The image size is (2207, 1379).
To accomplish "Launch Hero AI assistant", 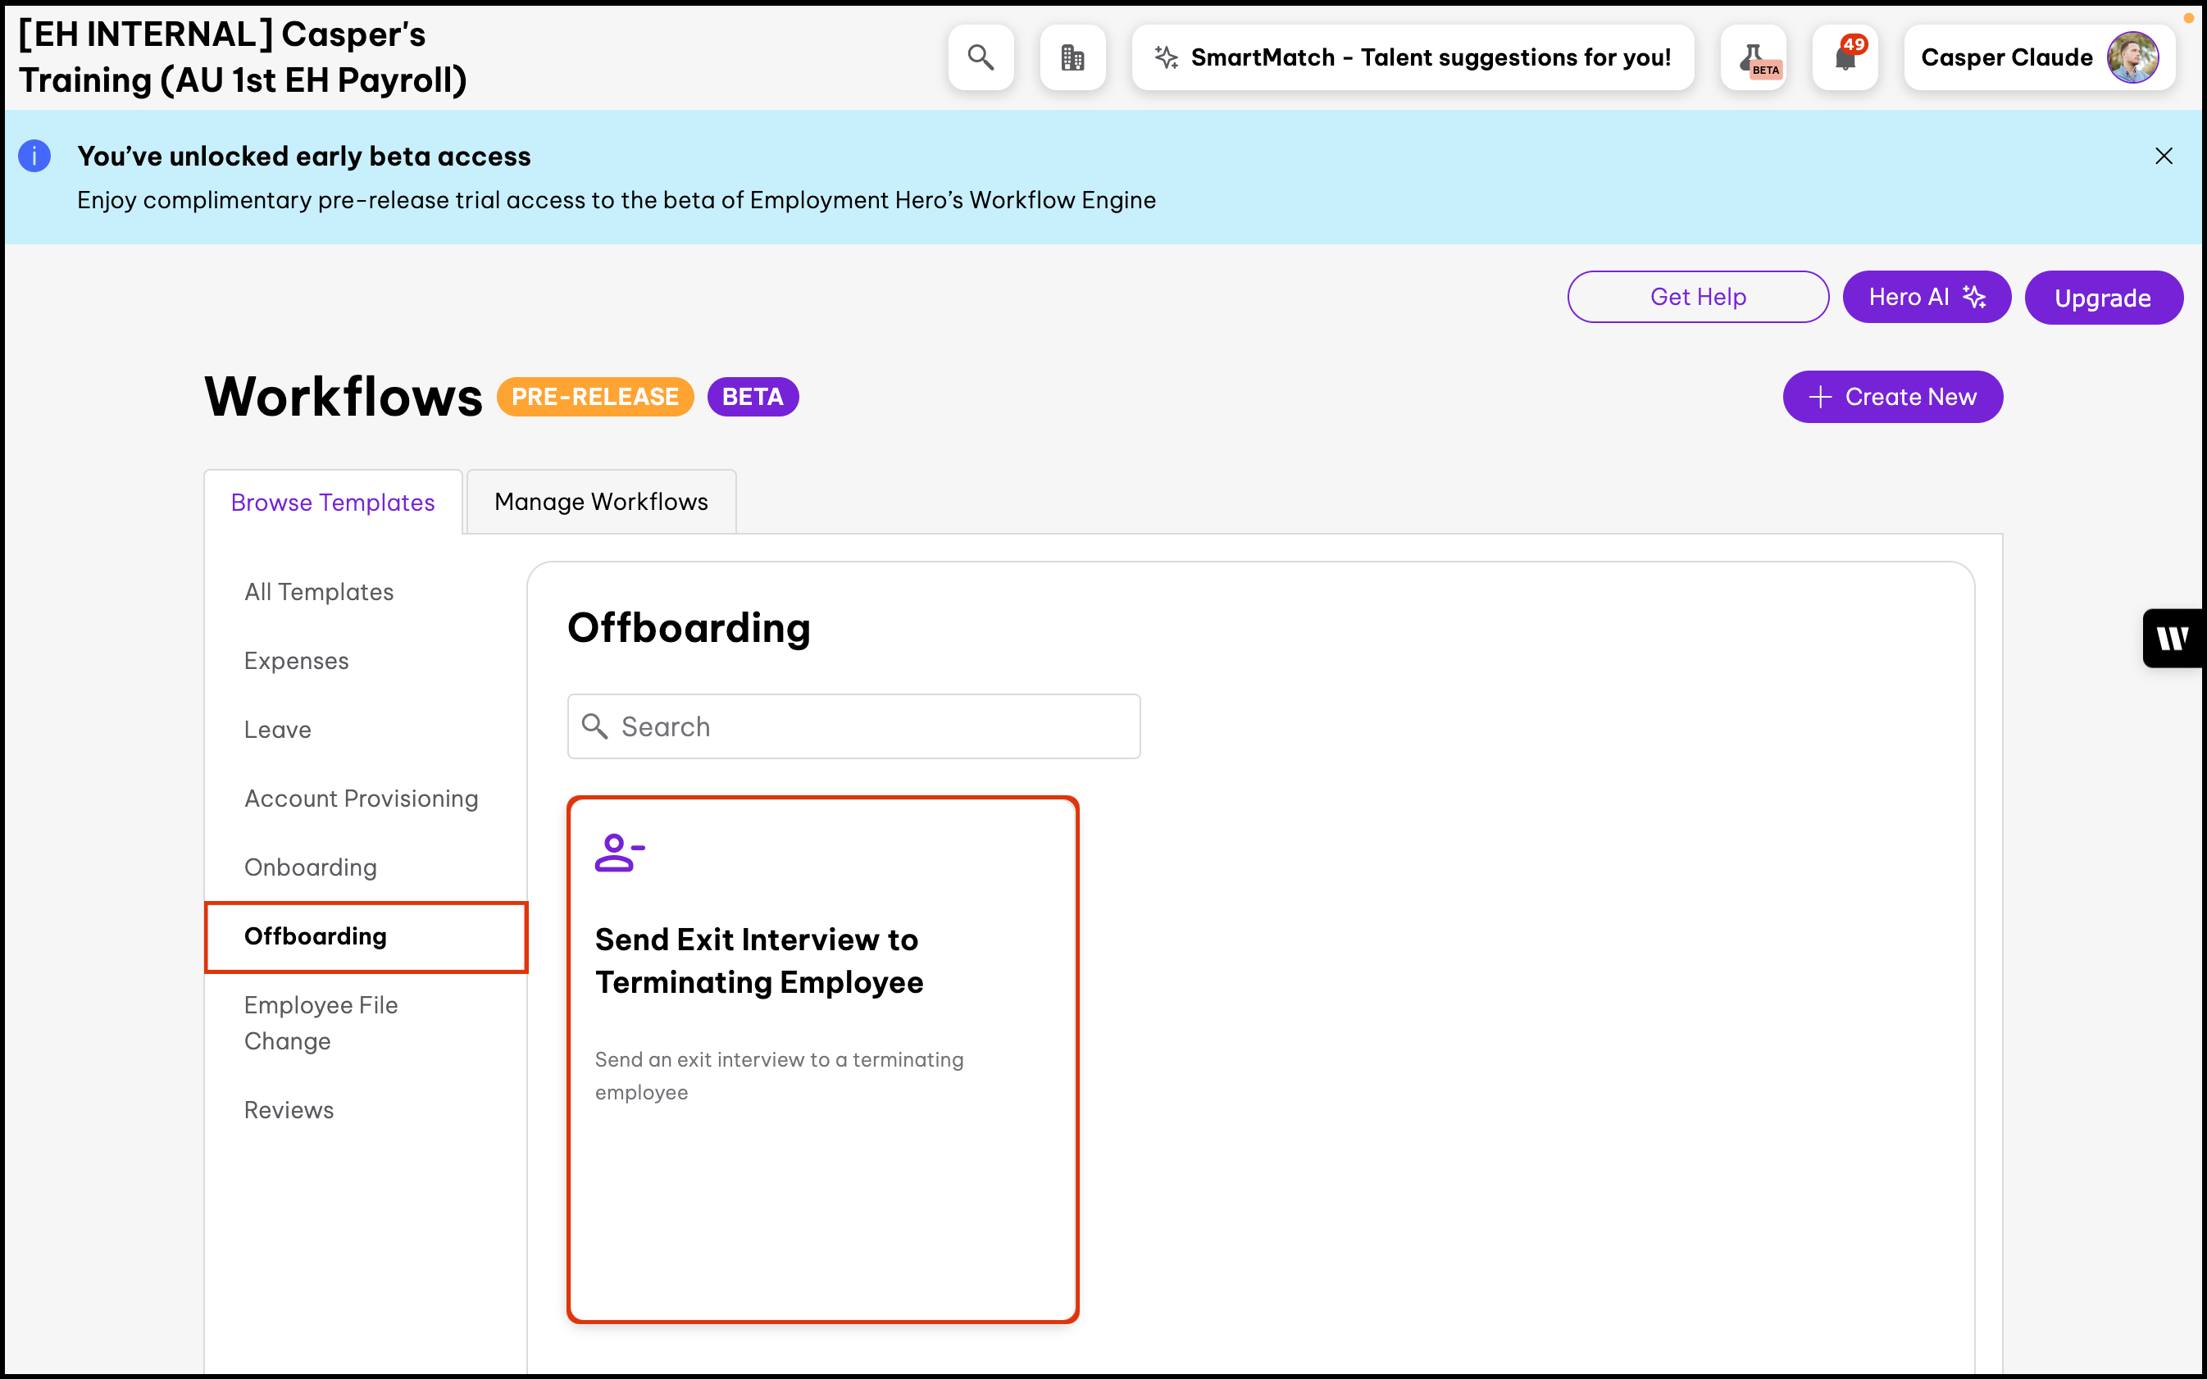I will pyautogui.click(x=1926, y=297).
